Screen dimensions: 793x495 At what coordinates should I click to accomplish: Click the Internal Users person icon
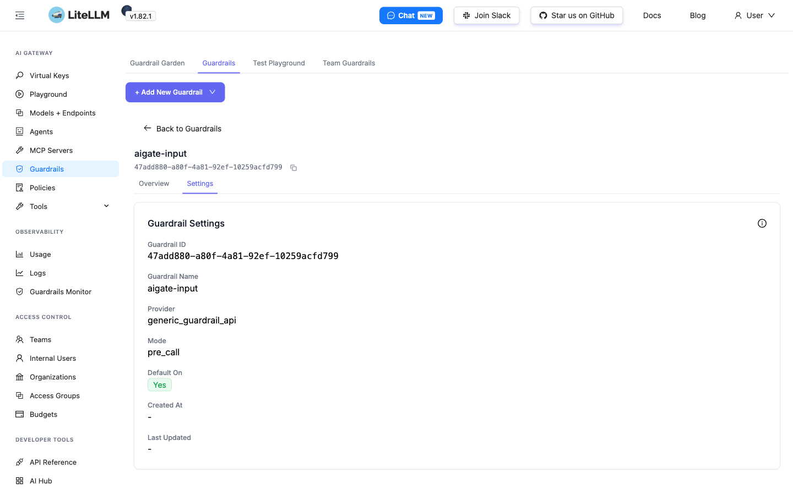[x=20, y=358]
